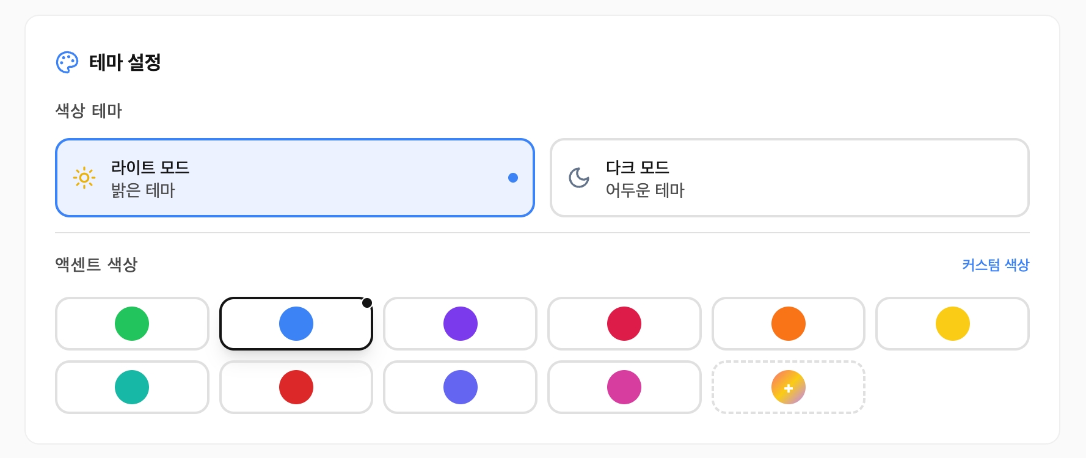Keep 라이트 모드 enabled by clicking its card

click(295, 178)
